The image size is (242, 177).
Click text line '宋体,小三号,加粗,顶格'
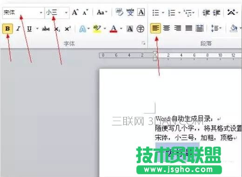click(x=194, y=137)
